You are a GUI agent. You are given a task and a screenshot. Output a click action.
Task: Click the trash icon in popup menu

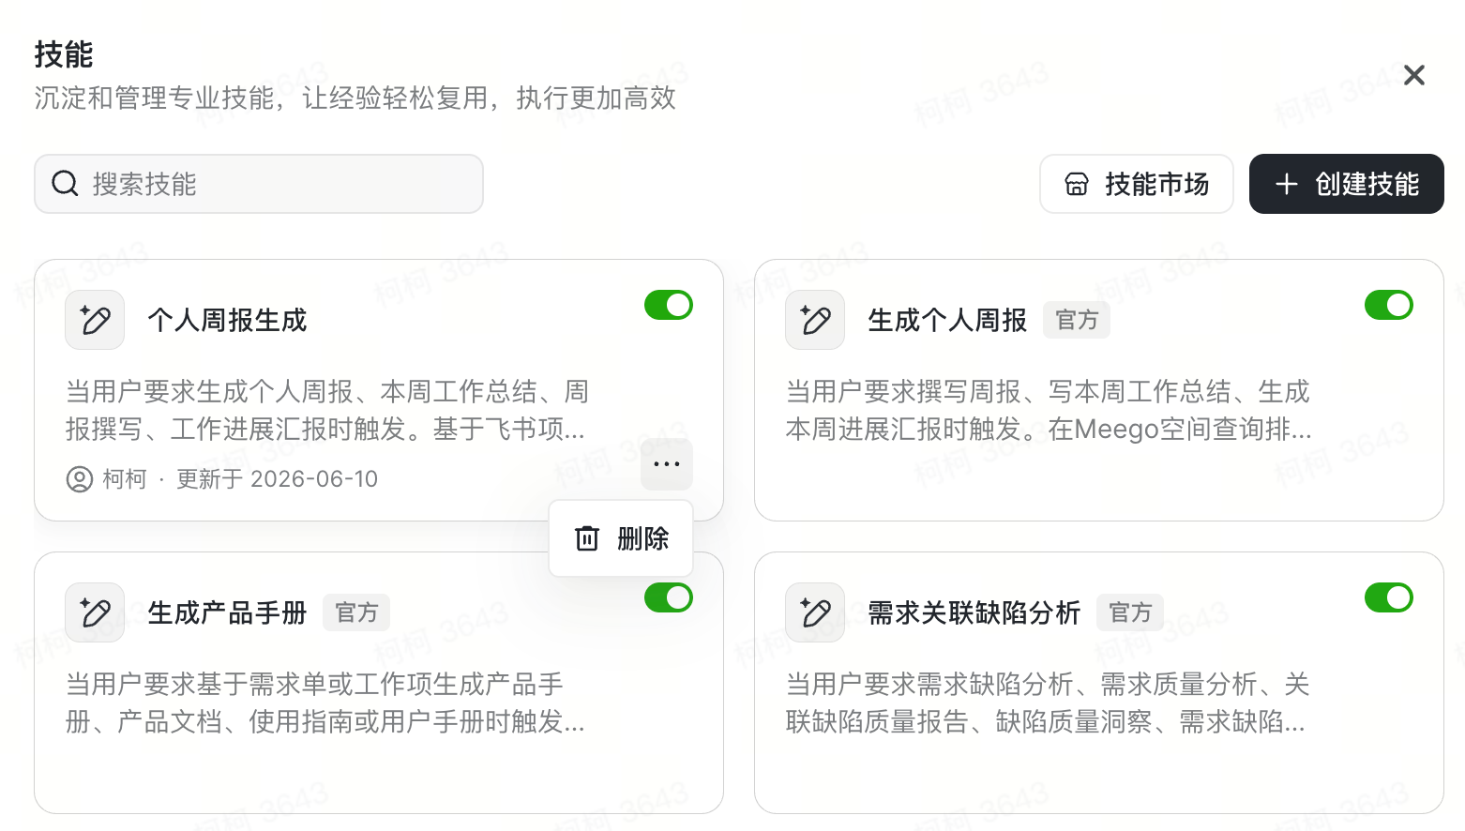[587, 538]
